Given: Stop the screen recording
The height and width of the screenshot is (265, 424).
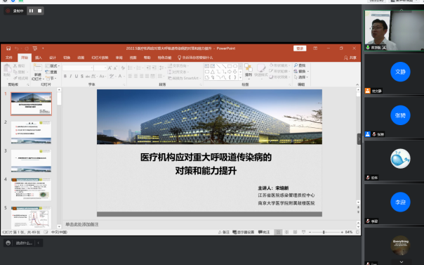Looking at the screenshot, I should pos(40,11).
